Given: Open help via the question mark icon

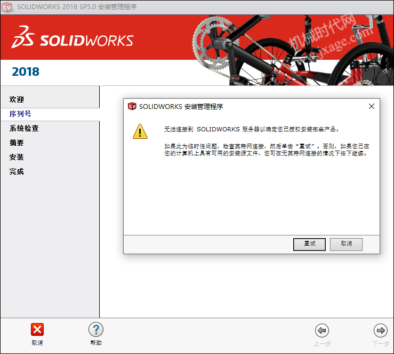Looking at the screenshot, I should click(x=96, y=329).
